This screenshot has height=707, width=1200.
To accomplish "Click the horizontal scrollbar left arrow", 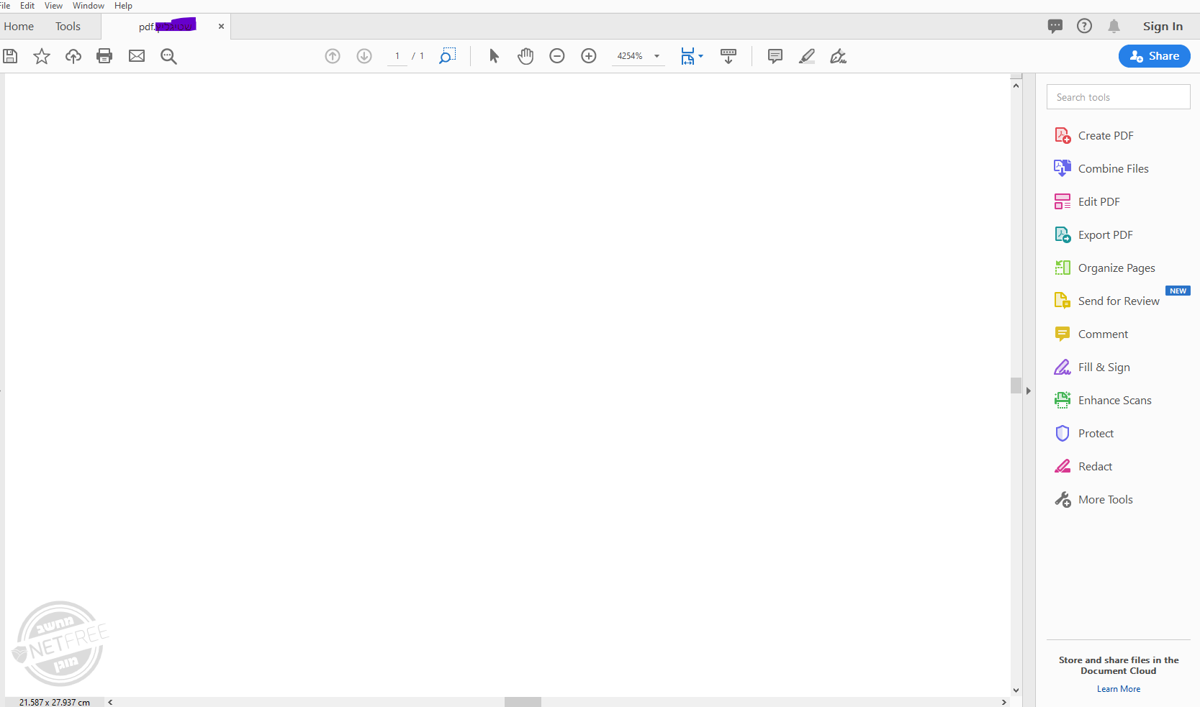I will pyautogui.click(x=110, y=702).
